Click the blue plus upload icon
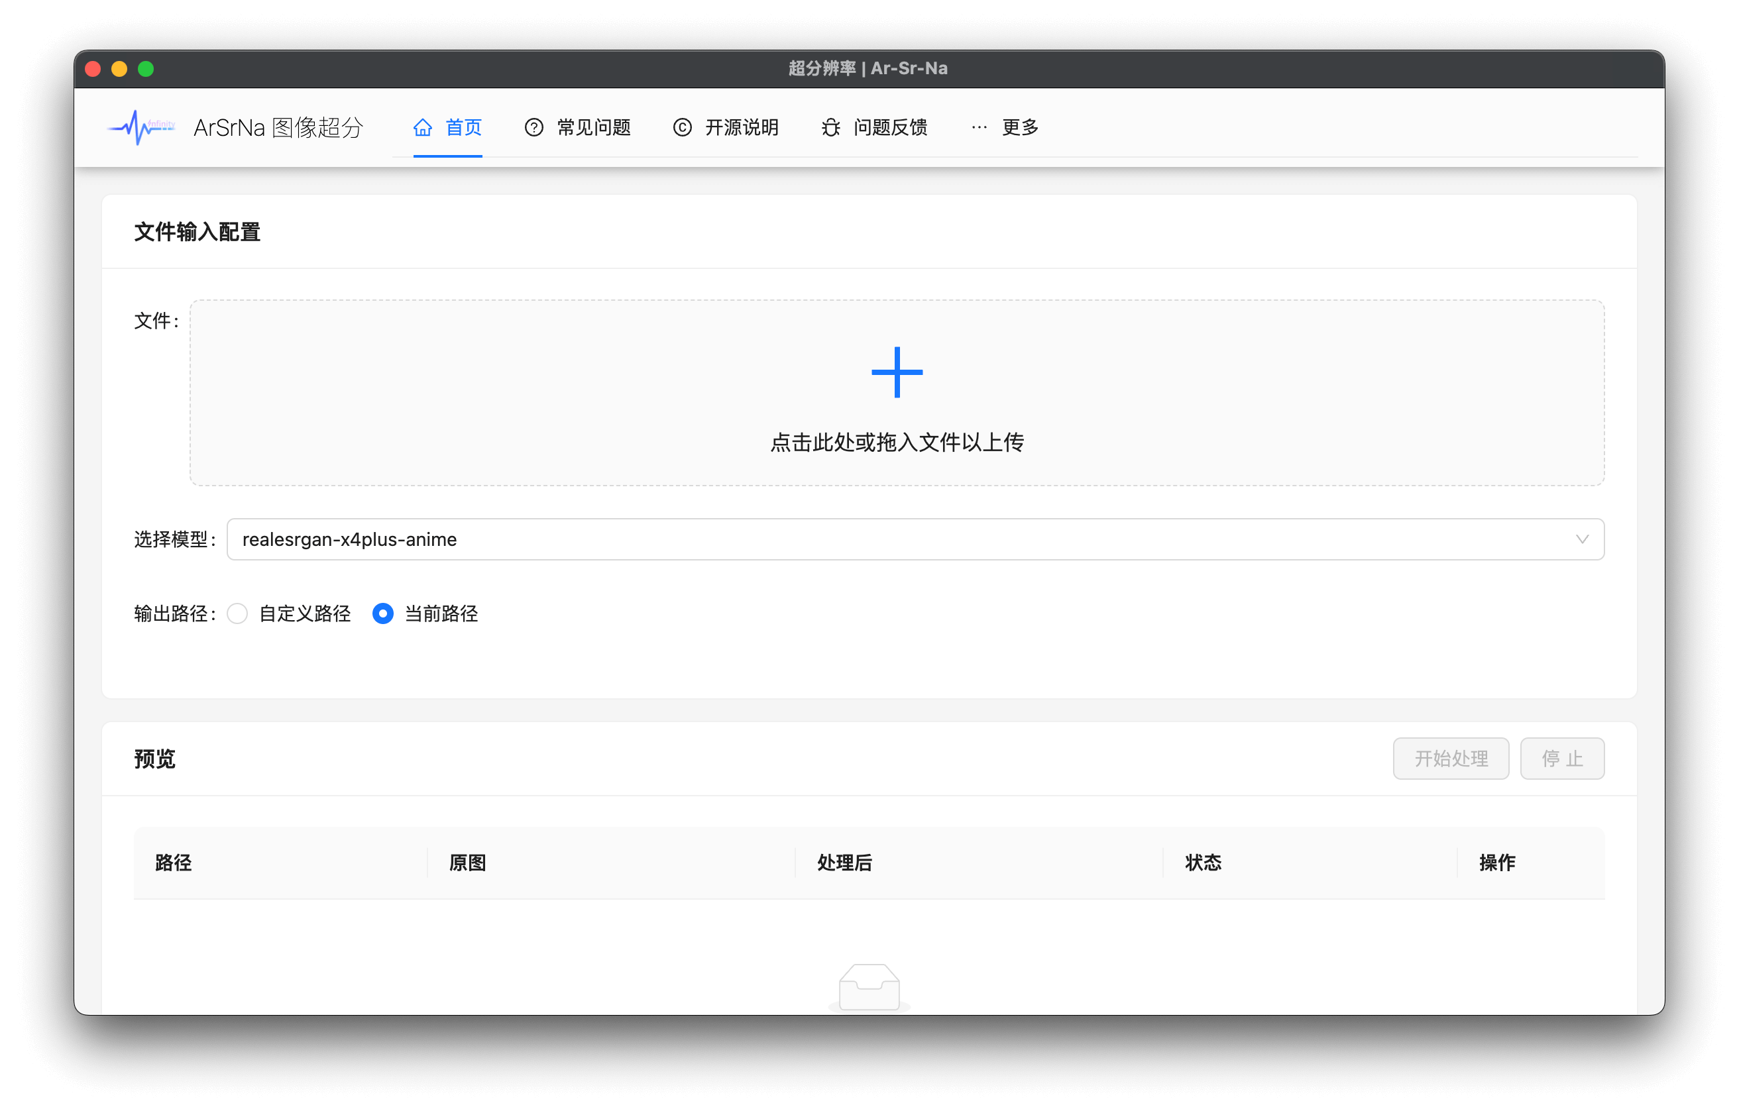This screenshot has width=1739, height=1113. click(897, 372)
